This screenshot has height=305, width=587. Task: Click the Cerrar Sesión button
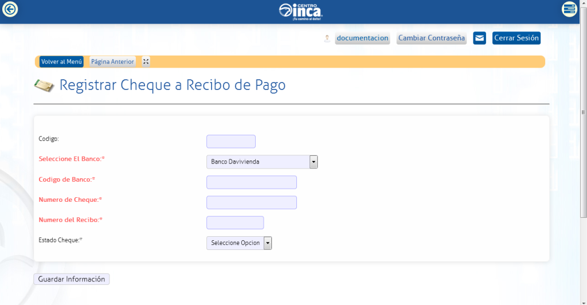[516, 38]
